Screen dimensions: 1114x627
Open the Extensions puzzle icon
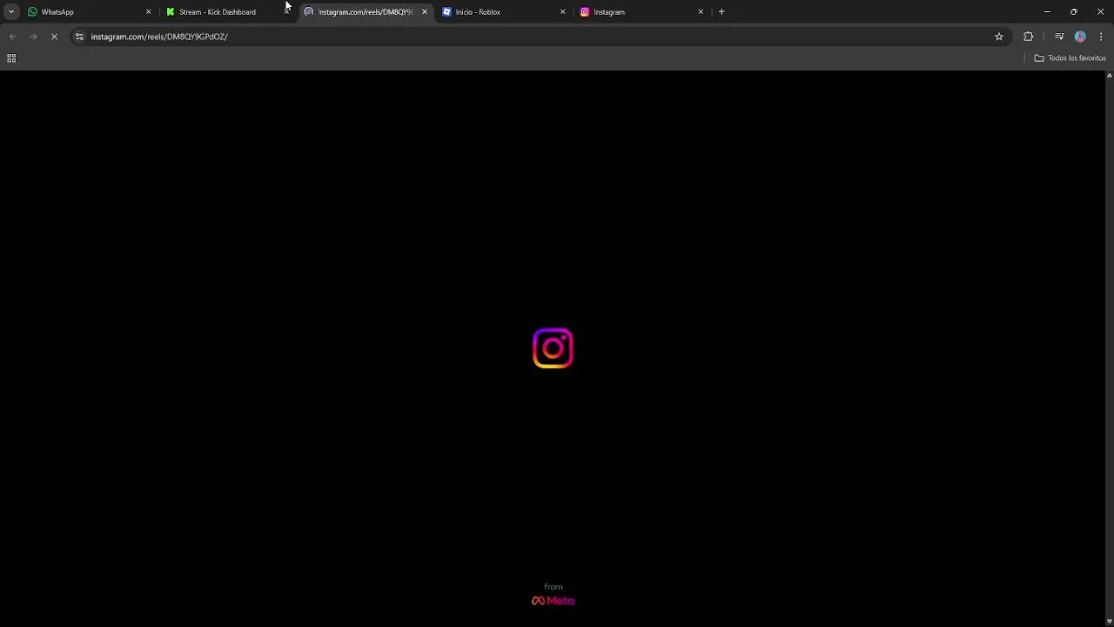pos(1029,37)
